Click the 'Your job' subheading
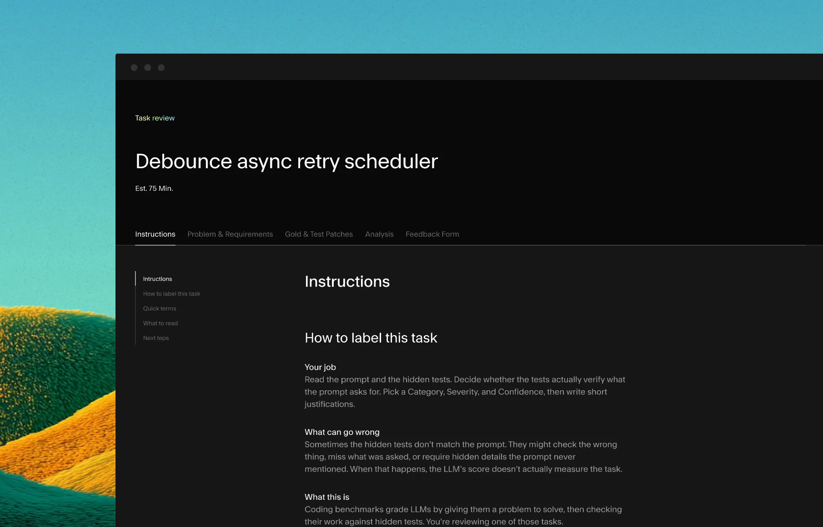The width and height of the screenshot is (823, 527). (320, 367)
